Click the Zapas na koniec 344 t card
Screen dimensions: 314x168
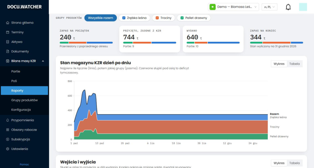tap(277, 39)
